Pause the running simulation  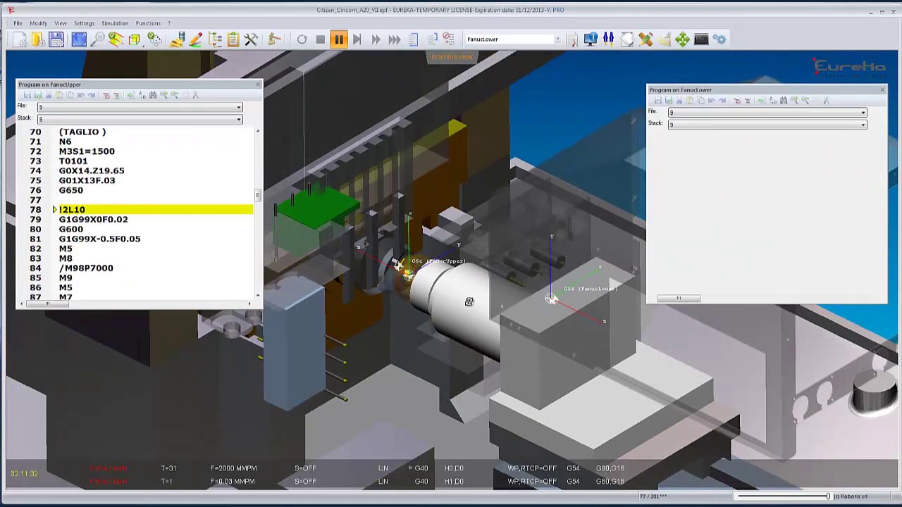coord(339,39)
